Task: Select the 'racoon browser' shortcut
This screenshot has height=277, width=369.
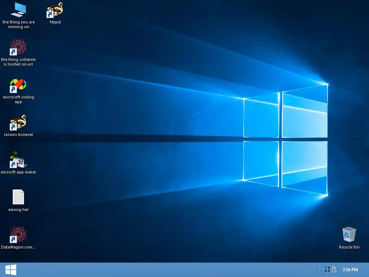Action: coord(18,126)
